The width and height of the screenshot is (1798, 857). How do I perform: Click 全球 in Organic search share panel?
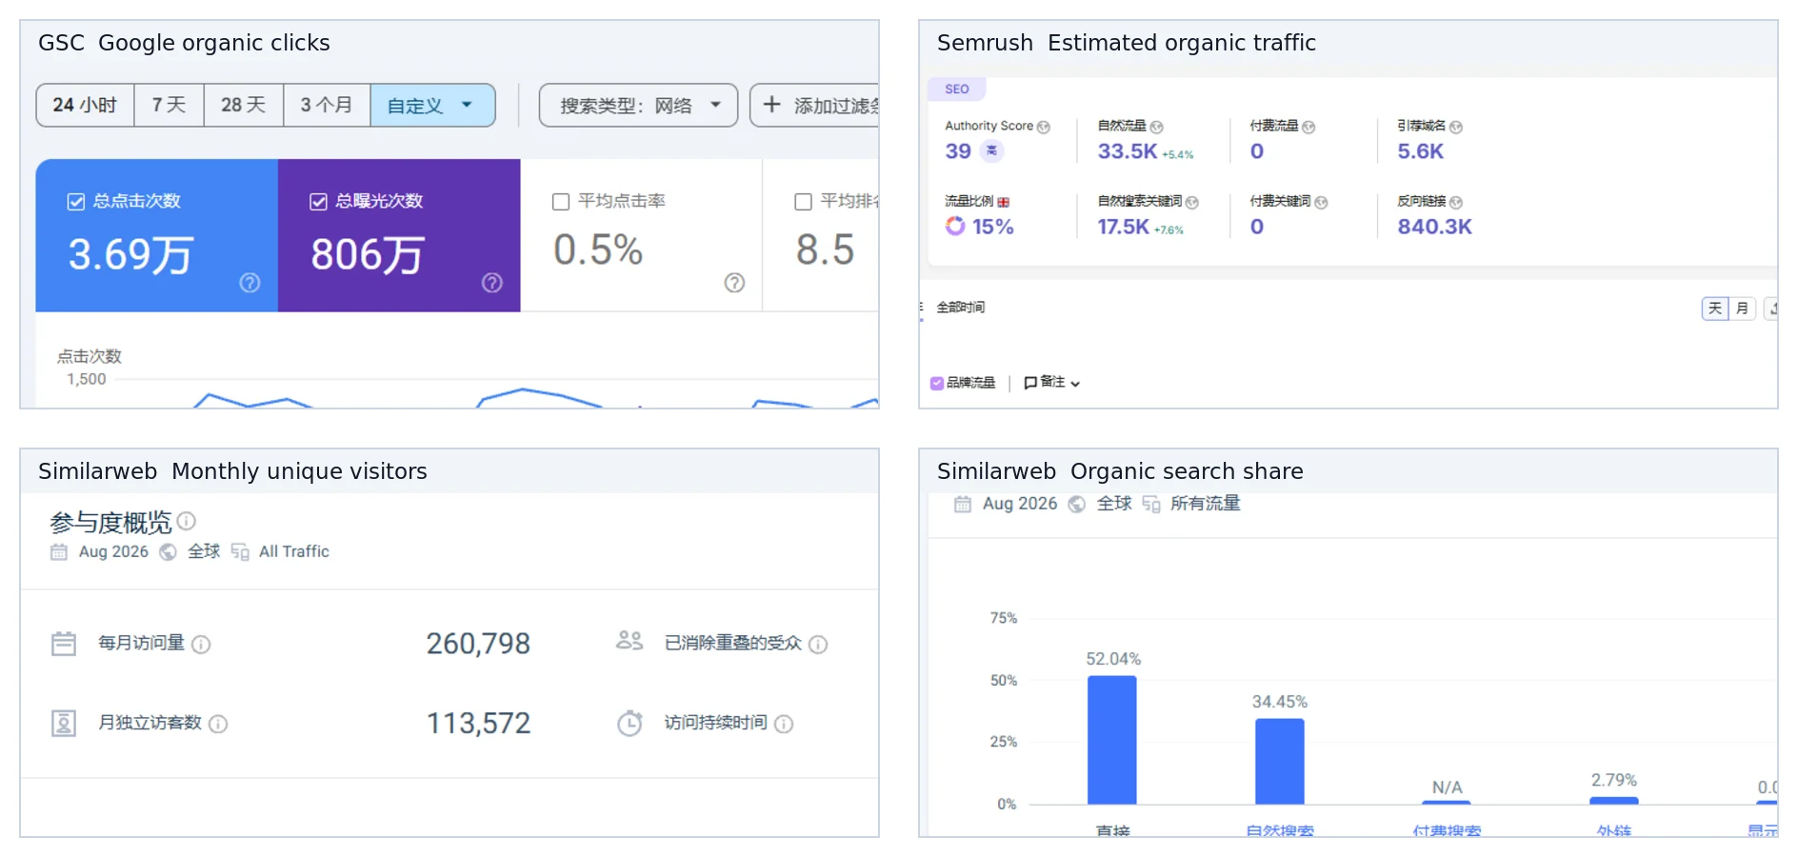point(1114,504)
